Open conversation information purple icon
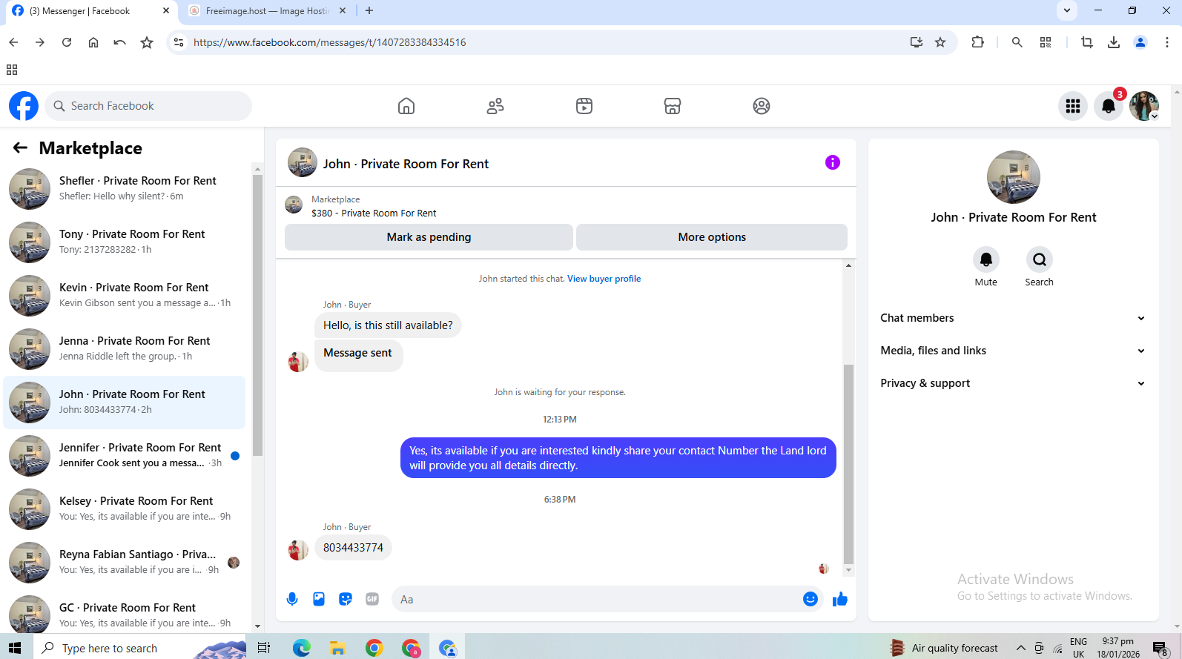The height and width of the screenshot is (659, 1182). pos(833,162)
